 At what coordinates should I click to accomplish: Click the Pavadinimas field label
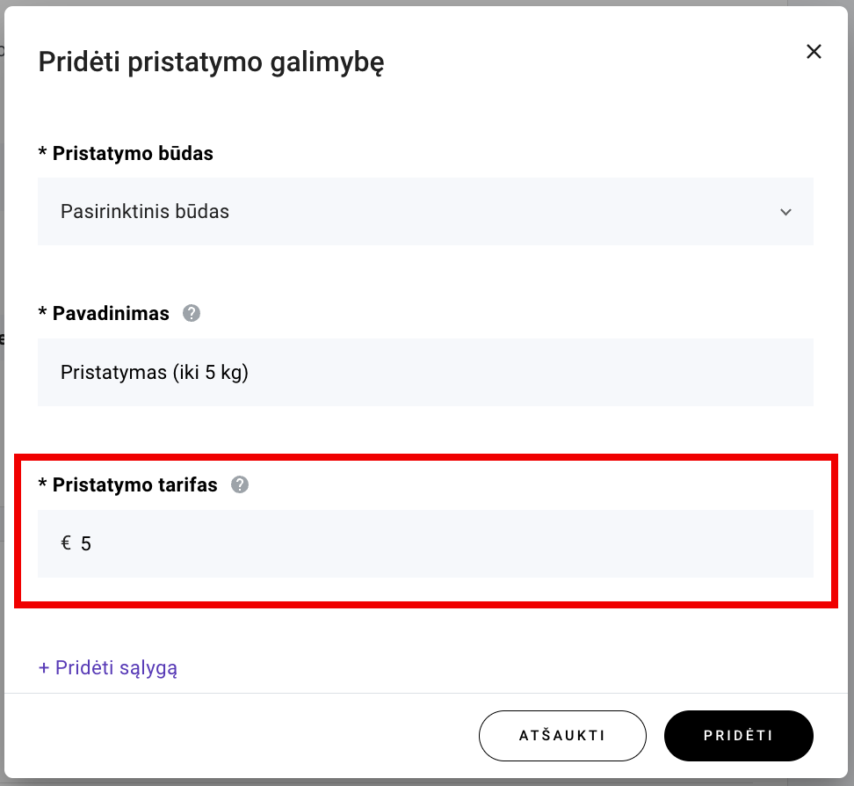(104, 313)
